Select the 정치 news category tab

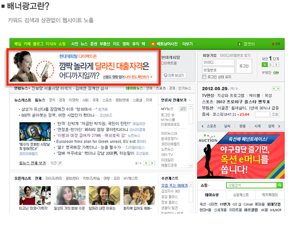click(x=52, y=100)
